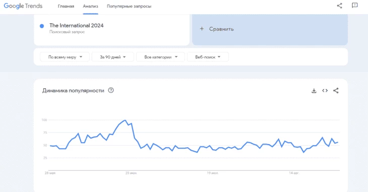The height and width of the screenshot is (192, 368).
Task: Click the chart line's last point at the right end
Action: [x=337, y=142]
